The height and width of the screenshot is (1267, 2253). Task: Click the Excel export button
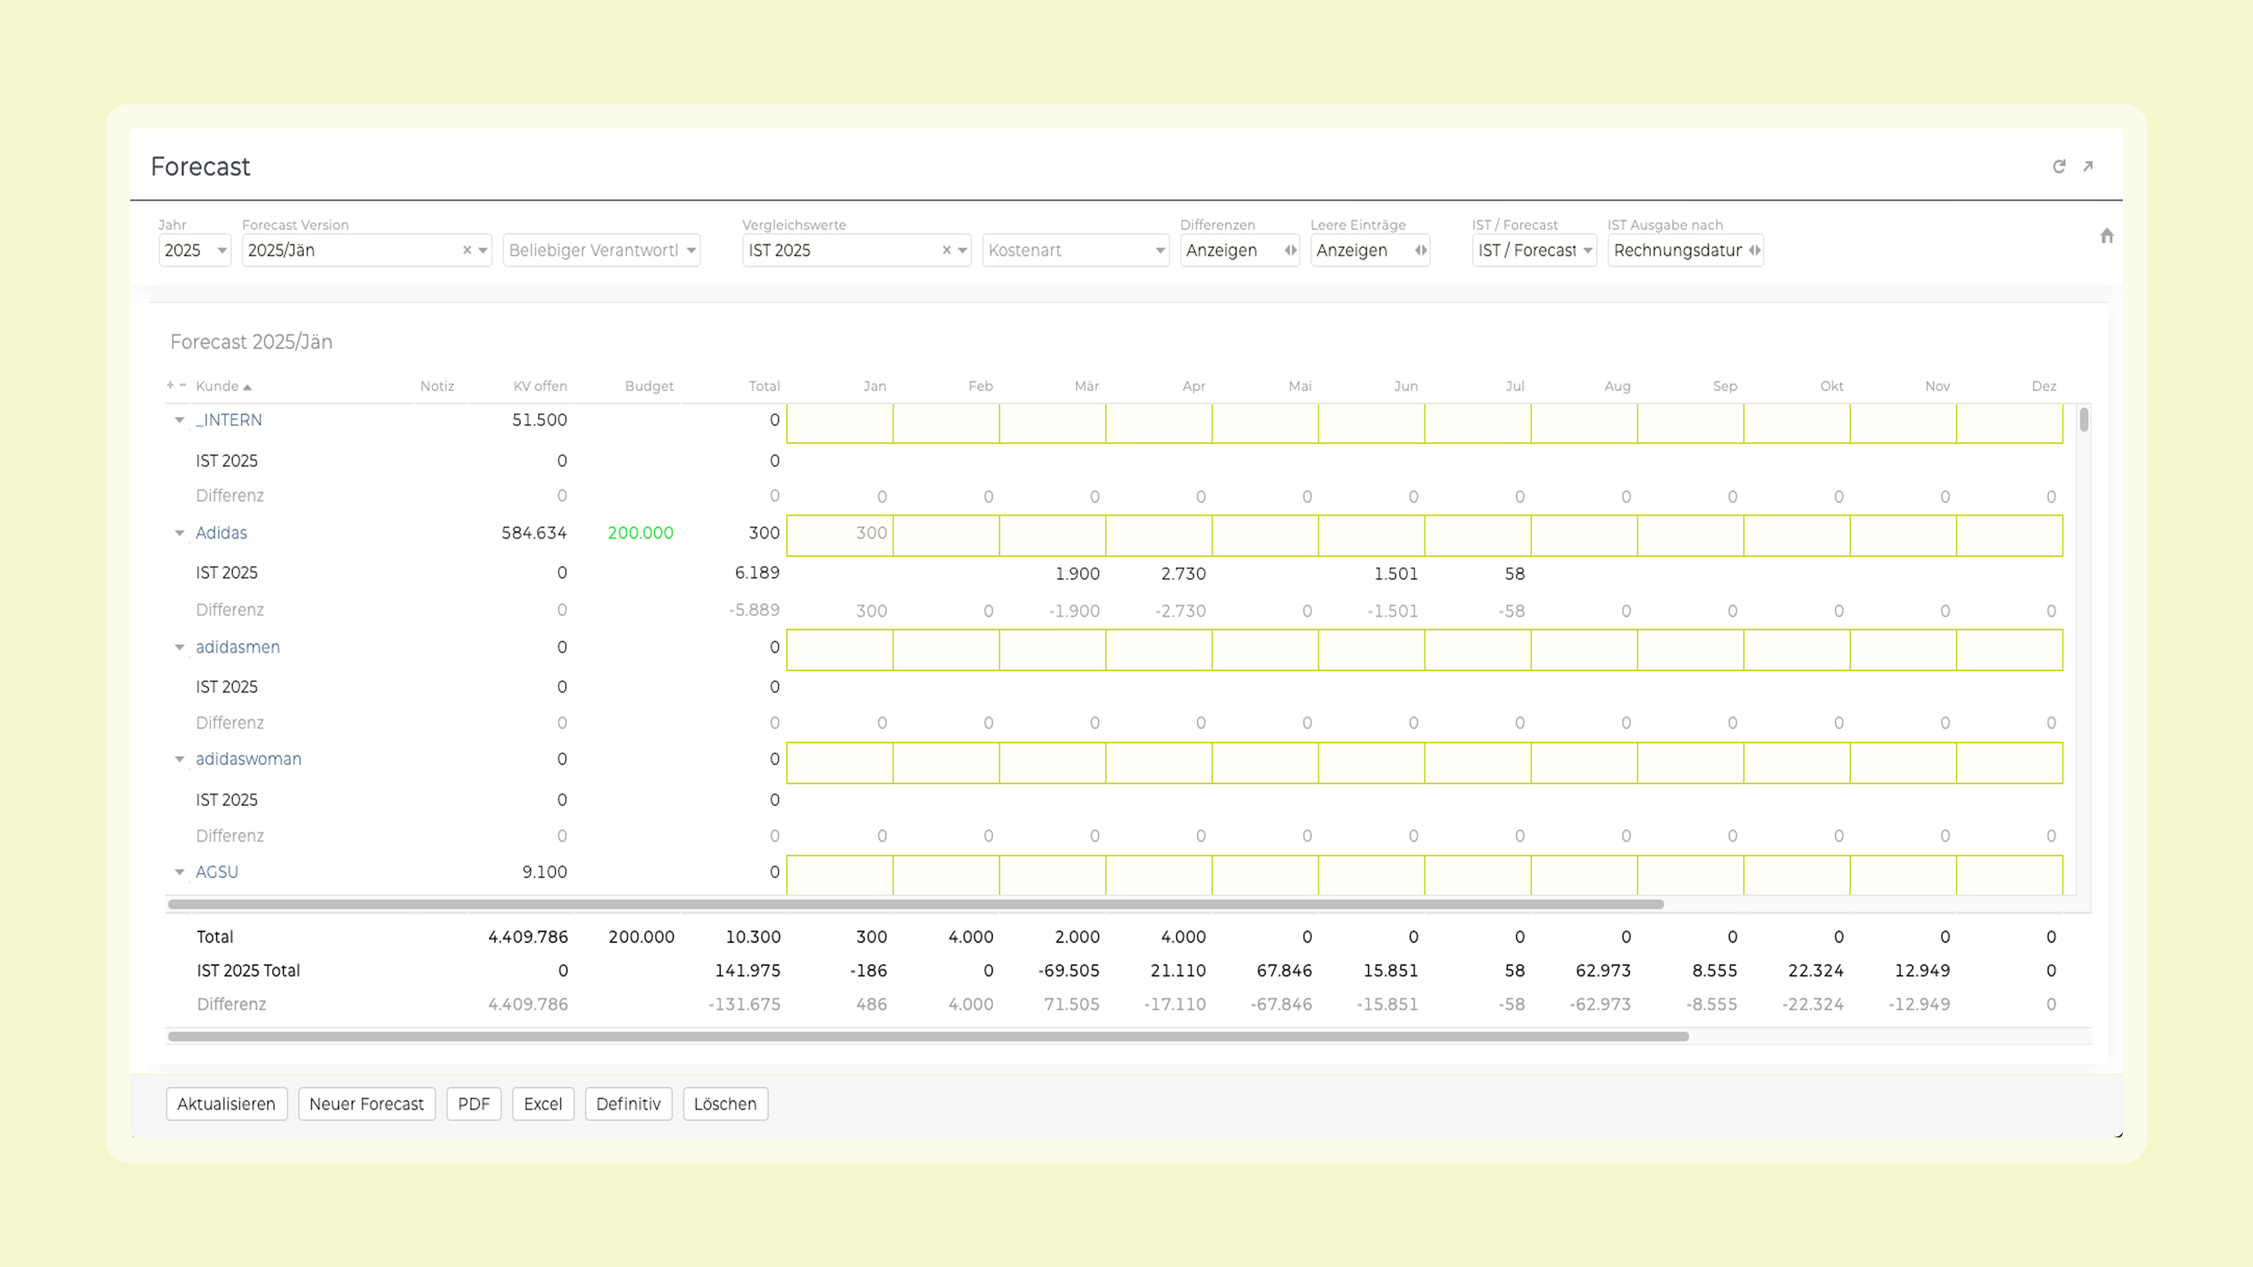pos(542,1103)
